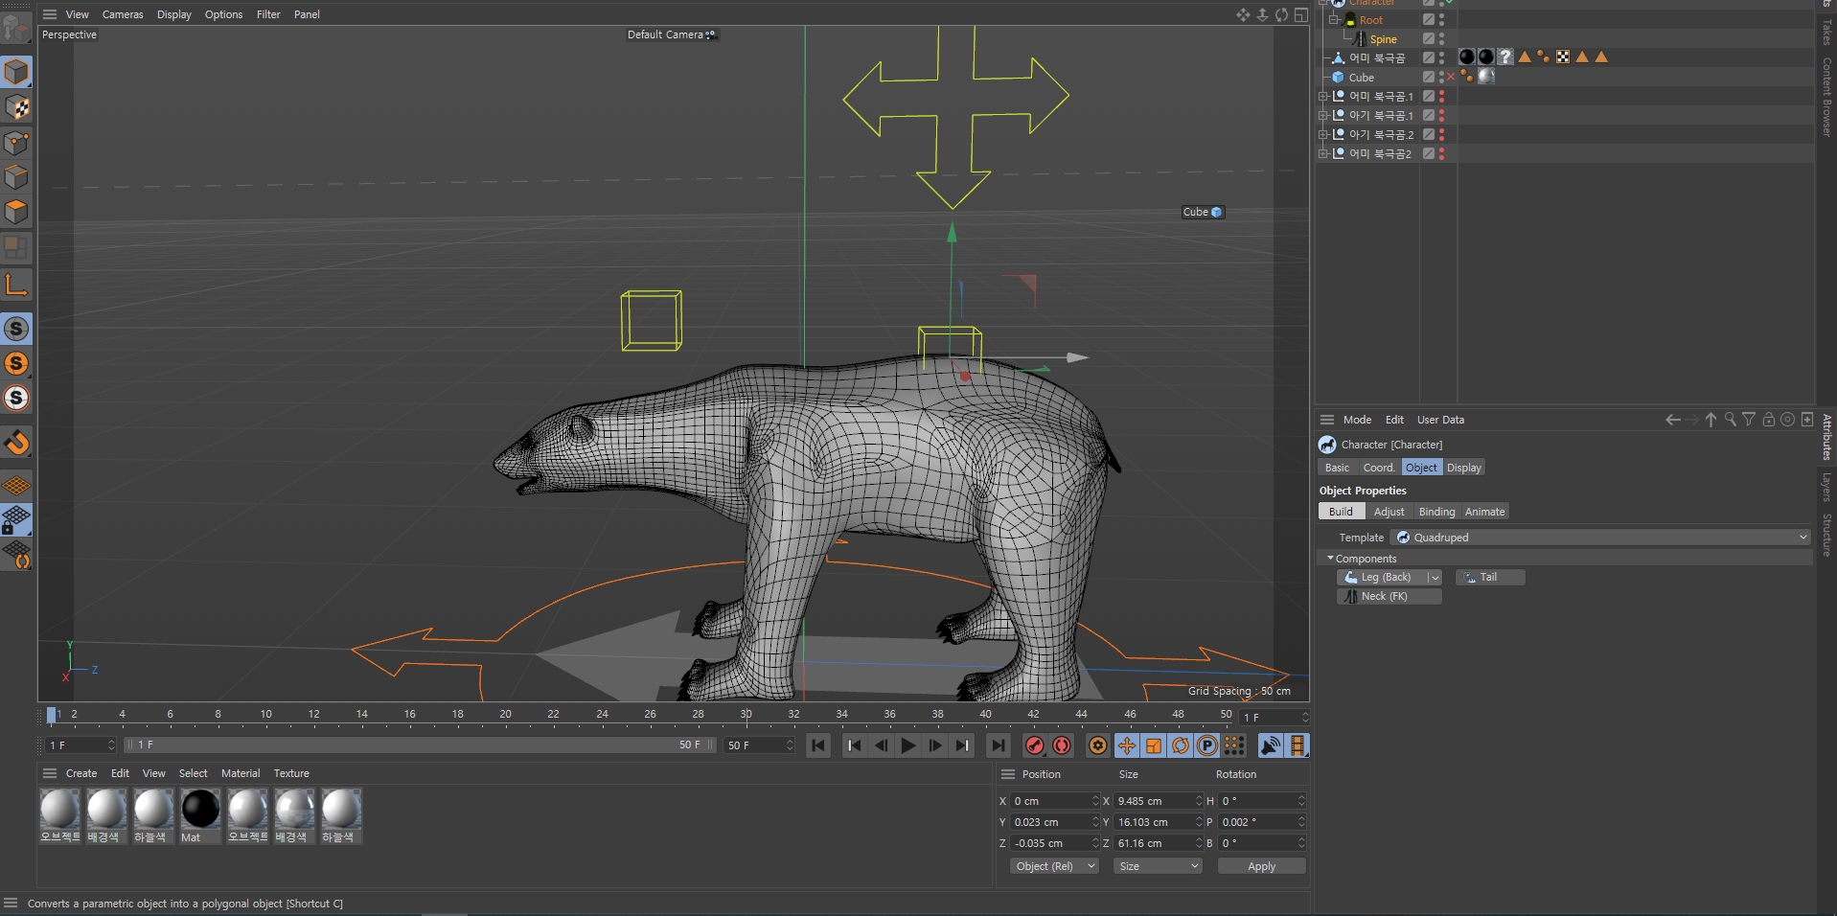This screenshot has width=1837, height=916.
Task: Collapse the Components section
Action: tap(1330, 558)
